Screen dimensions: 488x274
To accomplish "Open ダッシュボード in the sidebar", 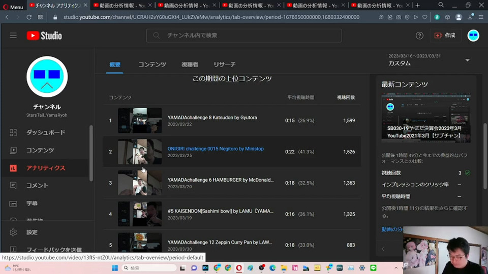I will point(46,132).
